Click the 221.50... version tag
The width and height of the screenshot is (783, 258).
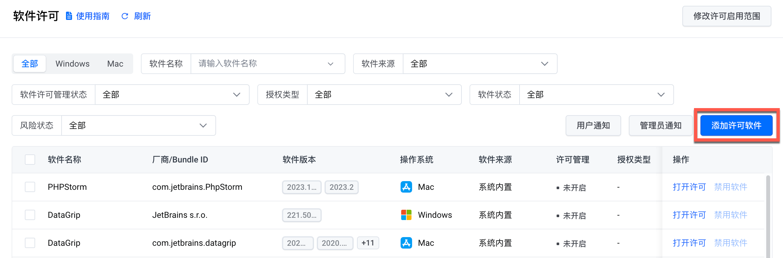302,215
